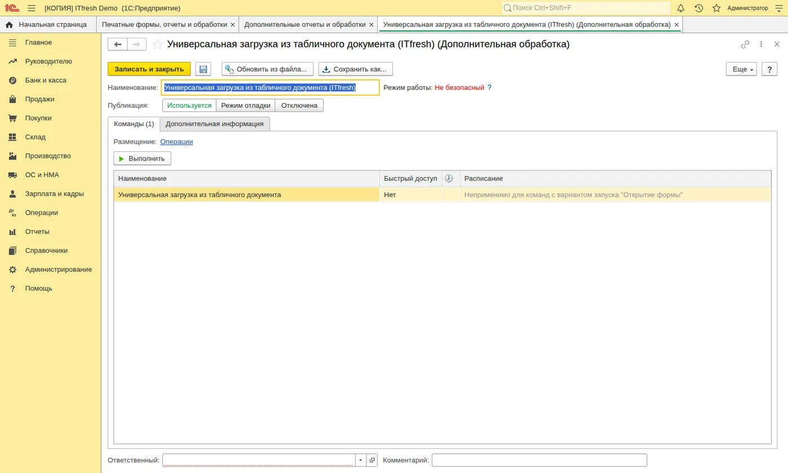Click the Расписание column header

(x=615, y=179)
